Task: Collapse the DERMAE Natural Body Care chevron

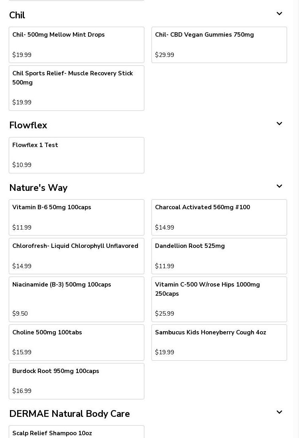Action: 279,412
